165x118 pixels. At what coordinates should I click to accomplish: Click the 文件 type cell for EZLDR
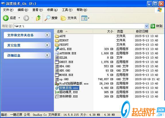point(119,58)
